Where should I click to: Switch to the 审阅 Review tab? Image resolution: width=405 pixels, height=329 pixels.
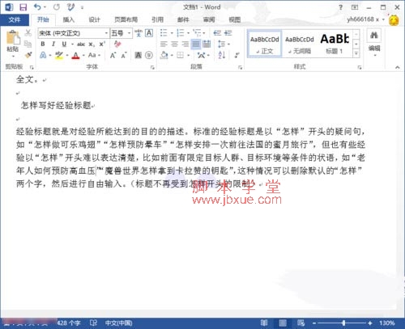209,19
